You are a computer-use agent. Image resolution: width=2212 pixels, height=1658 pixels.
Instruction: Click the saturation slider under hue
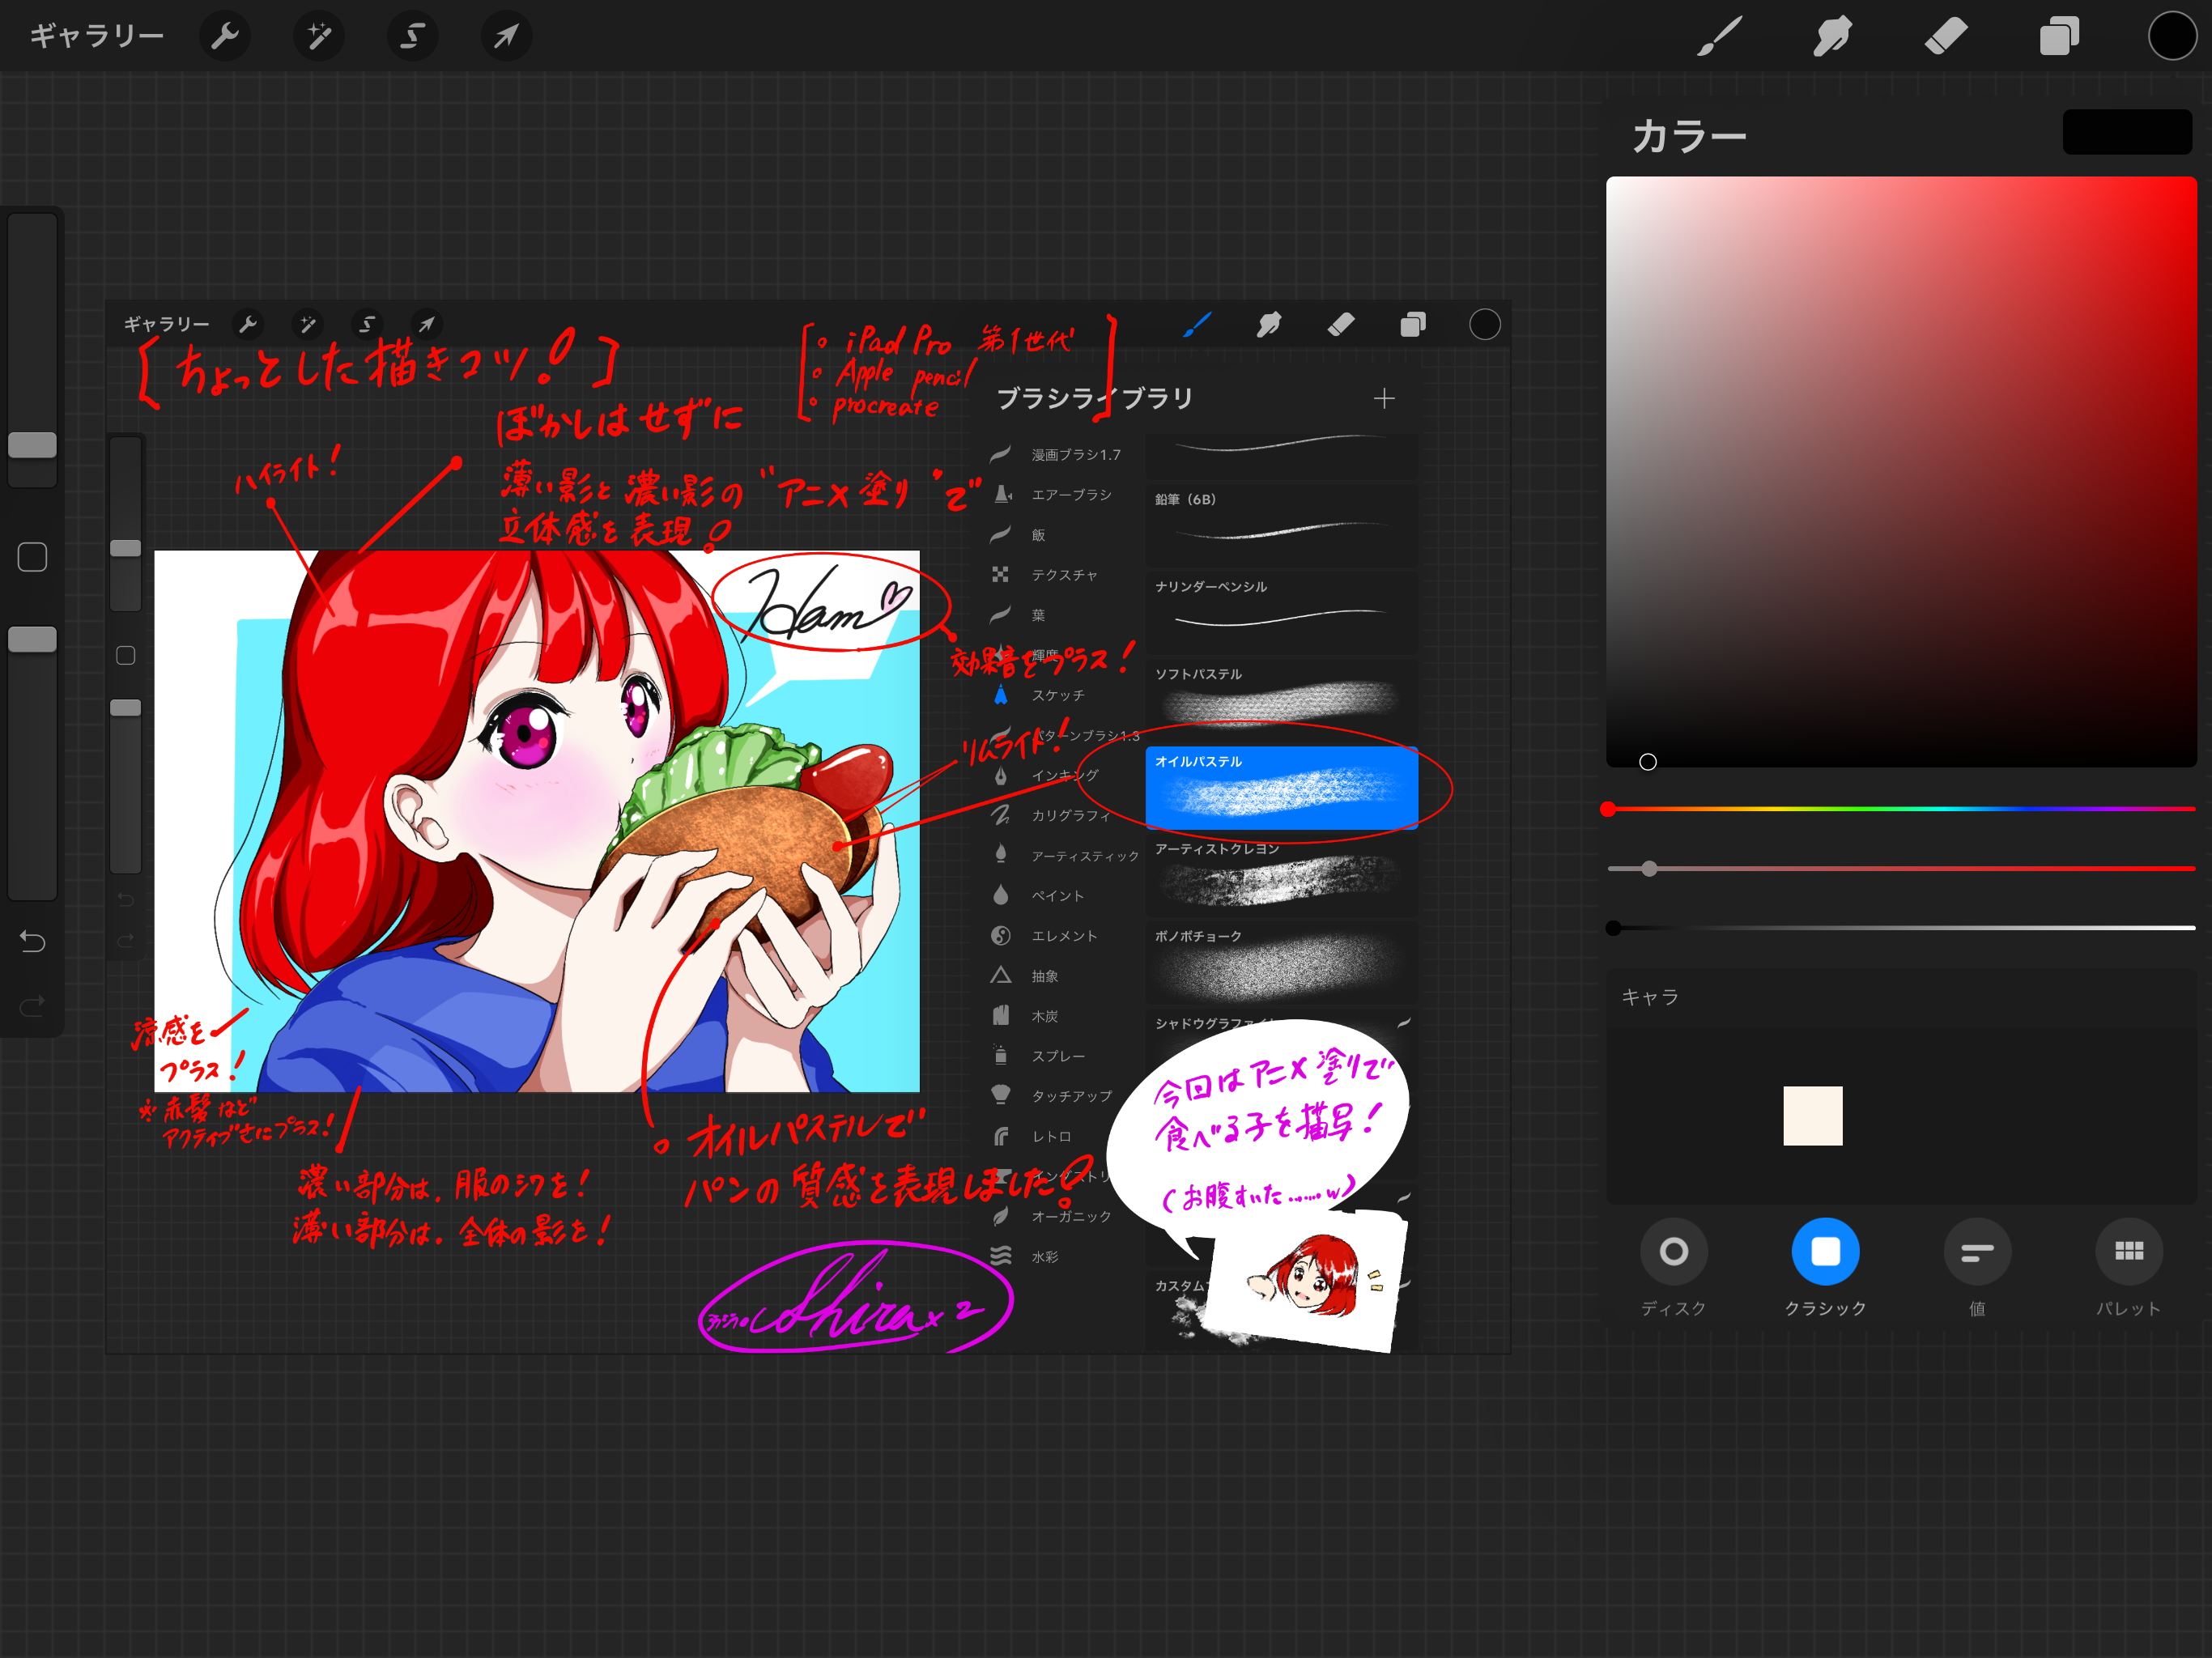point(1901,869)
